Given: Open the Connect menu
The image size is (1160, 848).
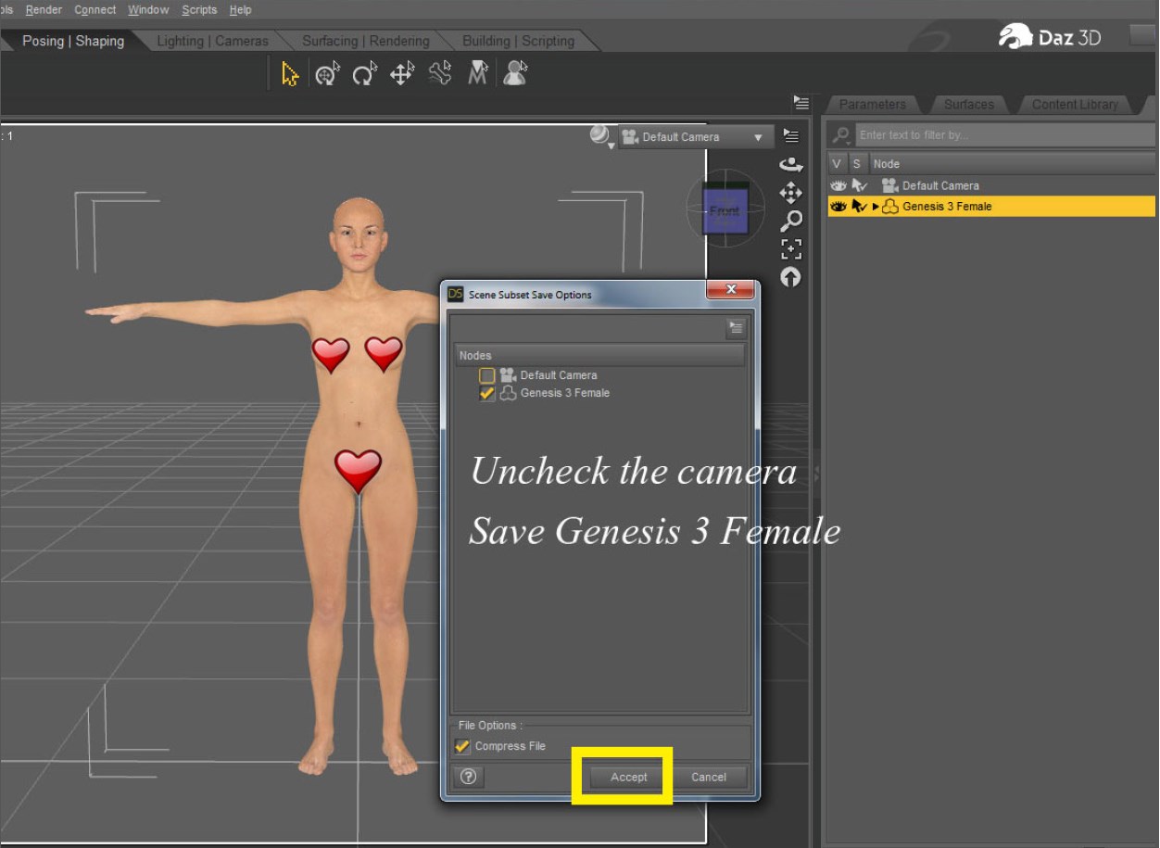Looking at the screenshot, I should 95,9.
